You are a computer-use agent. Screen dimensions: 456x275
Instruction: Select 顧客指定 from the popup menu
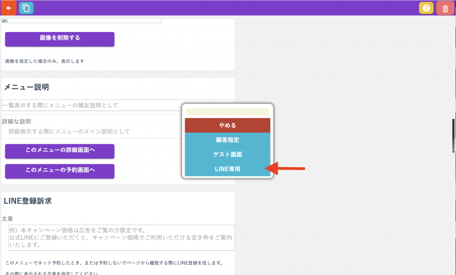[x=228, y=140]
